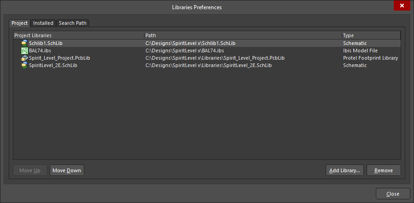Click the BAL74.ibs Ibis model icon
This screenshot has width=414, height=203.
(x=24, y=51)
